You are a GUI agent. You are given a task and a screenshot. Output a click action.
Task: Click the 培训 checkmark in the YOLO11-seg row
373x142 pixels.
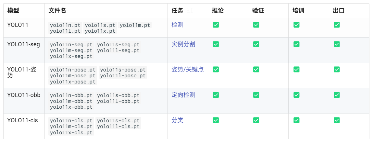coord(296,44)
